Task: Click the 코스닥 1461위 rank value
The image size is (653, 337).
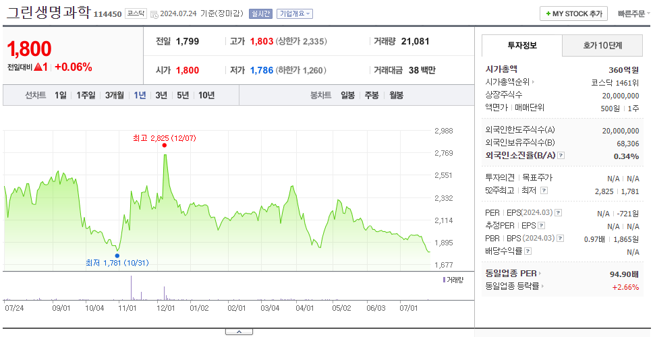Action: pyautogui.click(x=615, y=82)
